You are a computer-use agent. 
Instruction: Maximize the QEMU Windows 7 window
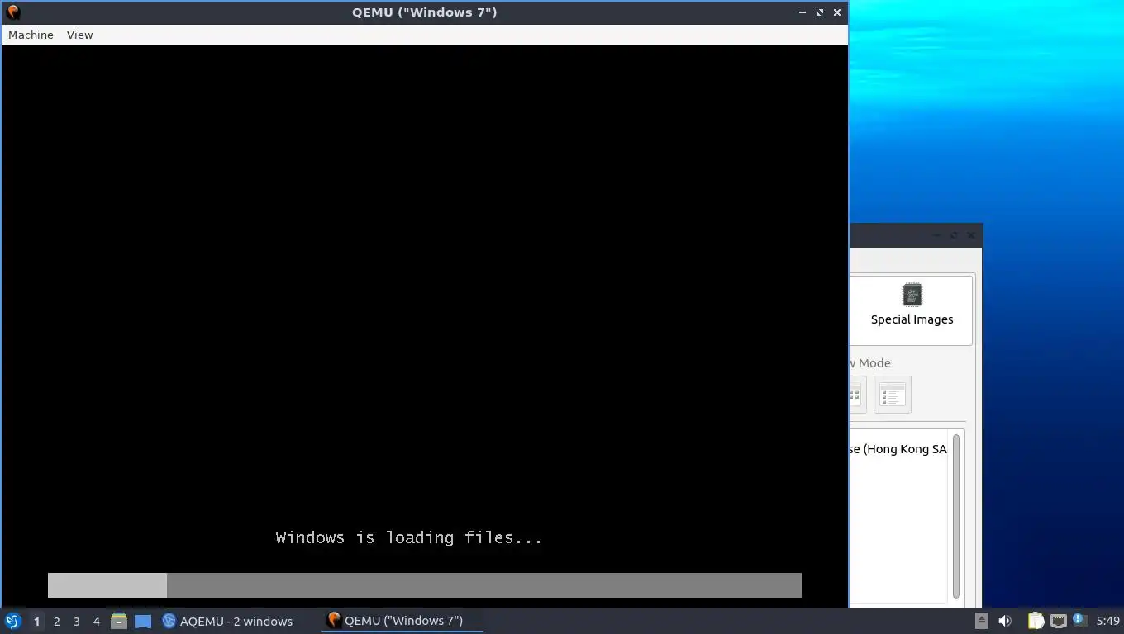(x=820, y=12)
